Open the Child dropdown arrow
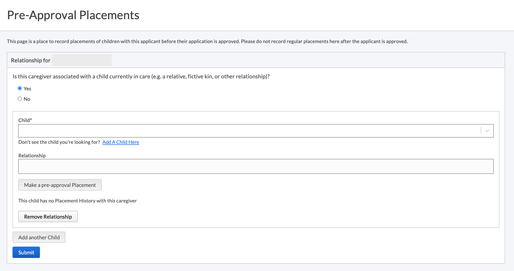 pos(487,131)
